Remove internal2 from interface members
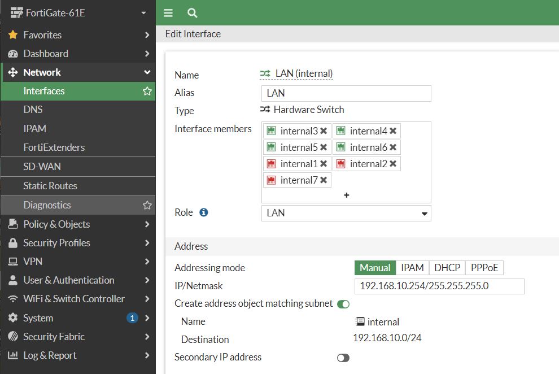Image resolution: width=559 pixels, height=374 pixels. point(393,164)
